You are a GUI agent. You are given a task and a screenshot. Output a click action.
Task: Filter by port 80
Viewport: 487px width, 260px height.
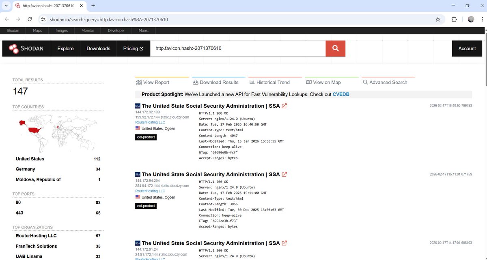coord(18,202)
